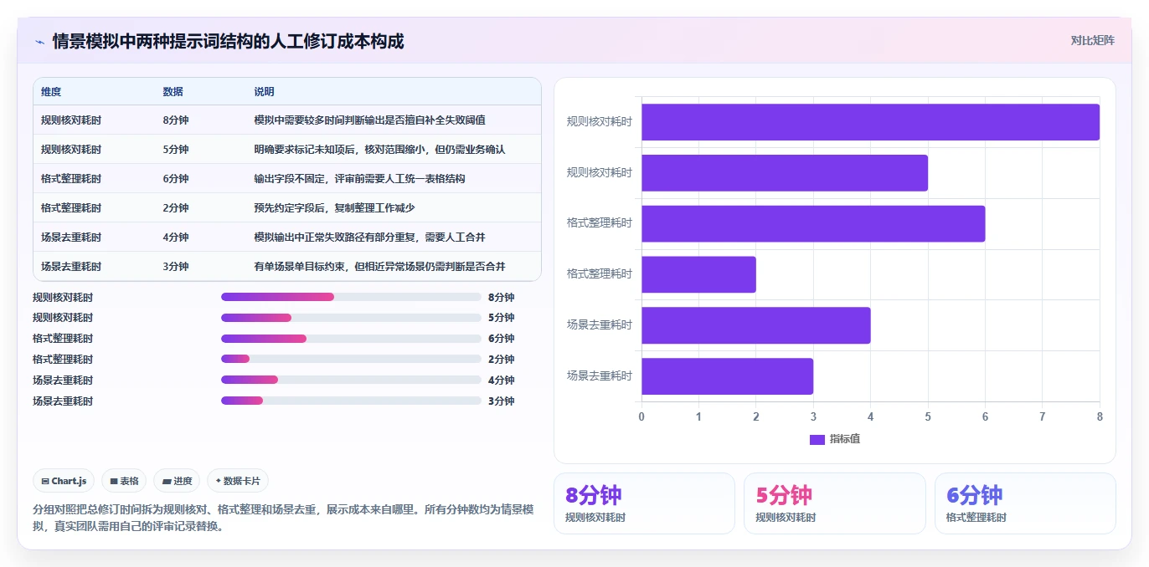Open the purple 8分钟 summary card

click(x=644, y=503)
